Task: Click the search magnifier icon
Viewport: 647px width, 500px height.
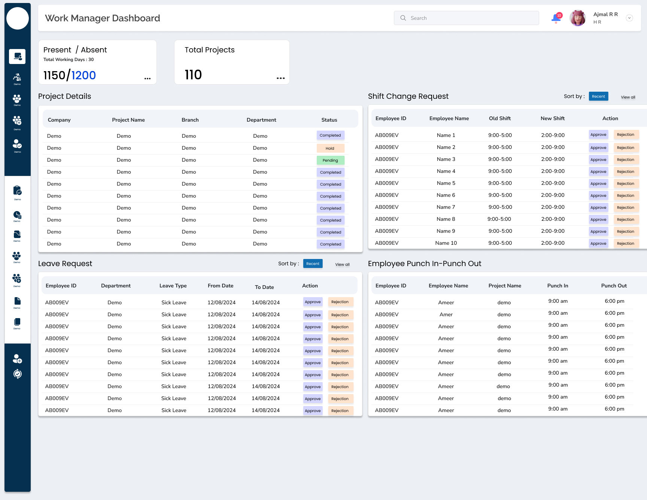Action: pyautogui.click(x=403, y=18)
